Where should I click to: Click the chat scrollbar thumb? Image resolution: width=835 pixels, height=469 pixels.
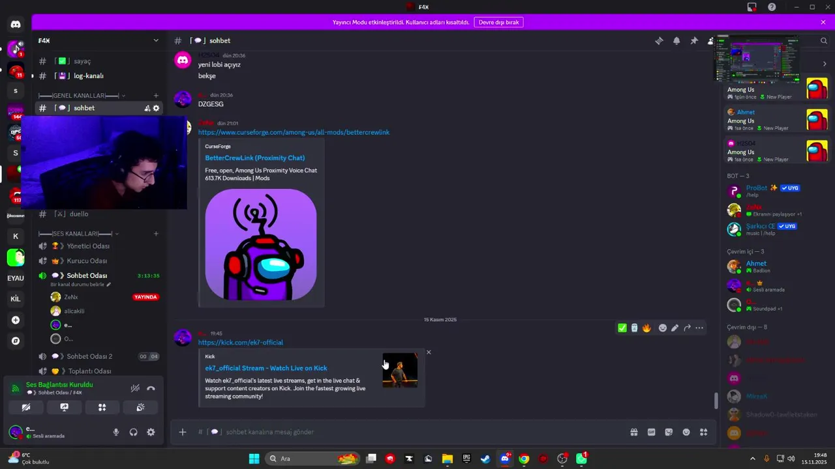716,400
